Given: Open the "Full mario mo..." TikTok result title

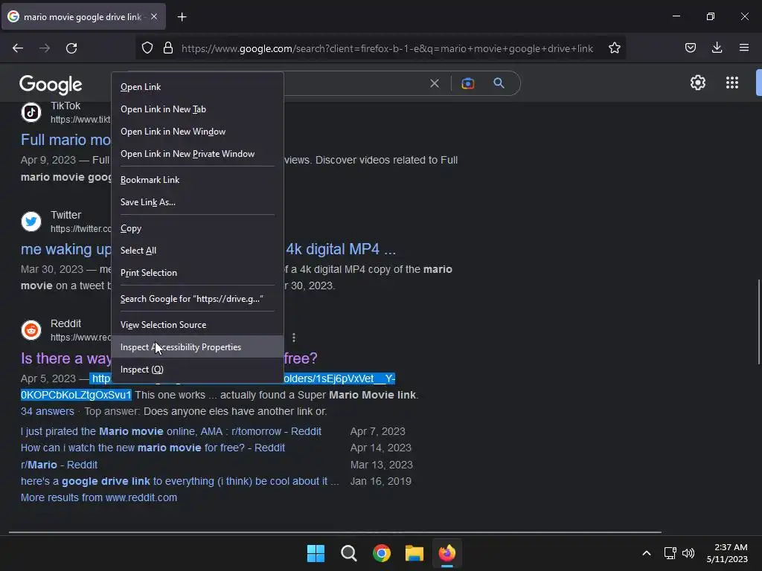Looking at the screenshot, I should click(65, 140).
